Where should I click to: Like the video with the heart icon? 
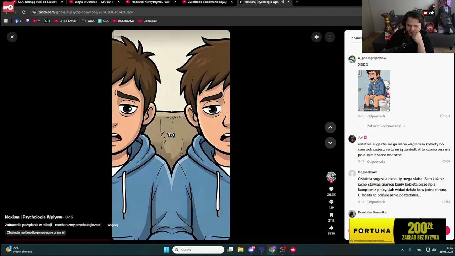(331, 189)
